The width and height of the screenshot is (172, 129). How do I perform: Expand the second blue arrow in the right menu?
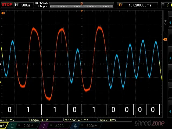[170, 58]
